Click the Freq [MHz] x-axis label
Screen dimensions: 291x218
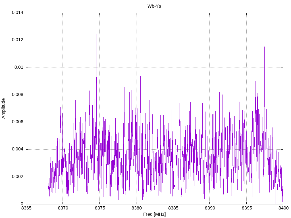click(x=154, y=214)
